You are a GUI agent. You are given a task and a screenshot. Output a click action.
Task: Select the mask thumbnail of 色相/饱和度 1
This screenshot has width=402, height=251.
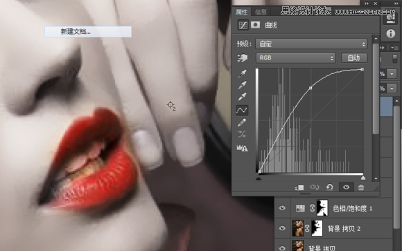(322, 207)
